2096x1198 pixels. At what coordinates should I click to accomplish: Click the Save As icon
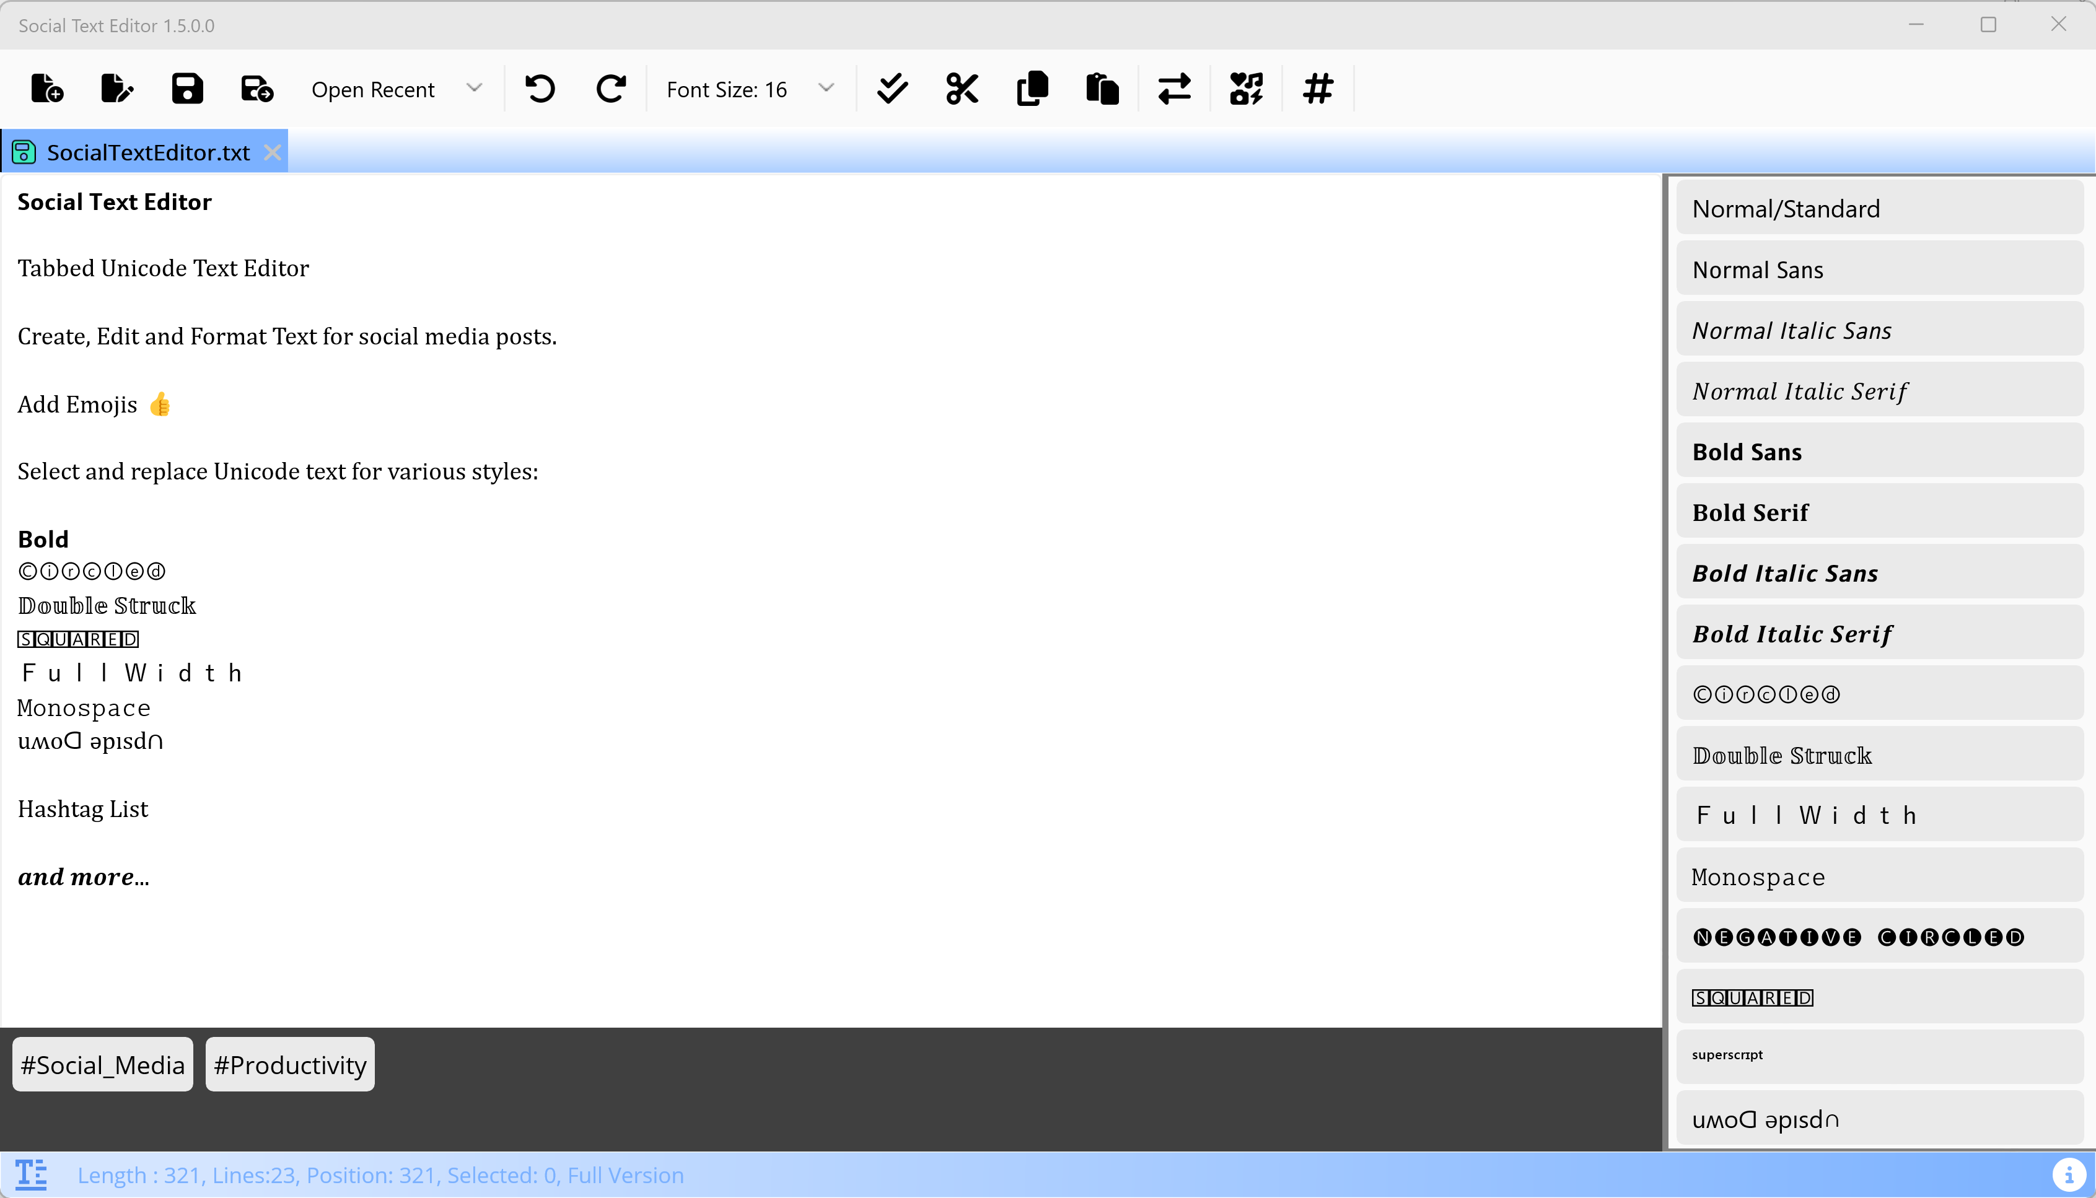coord(255,88)
